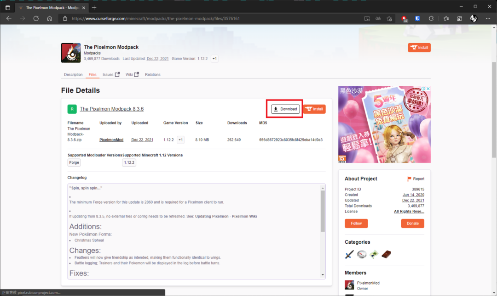Click the Black Desert advertisement image

point(384,125)
